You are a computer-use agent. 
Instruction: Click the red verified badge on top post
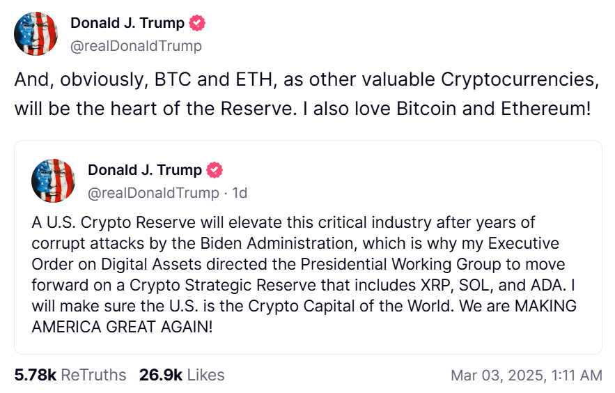coord(198,23)
